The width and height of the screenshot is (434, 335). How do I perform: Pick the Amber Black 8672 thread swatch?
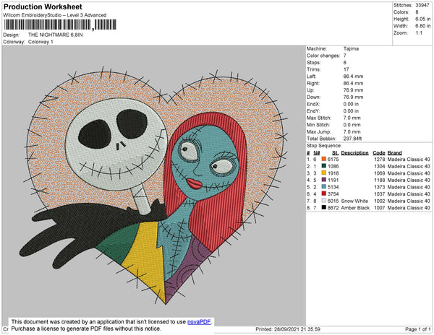[324, 208]
